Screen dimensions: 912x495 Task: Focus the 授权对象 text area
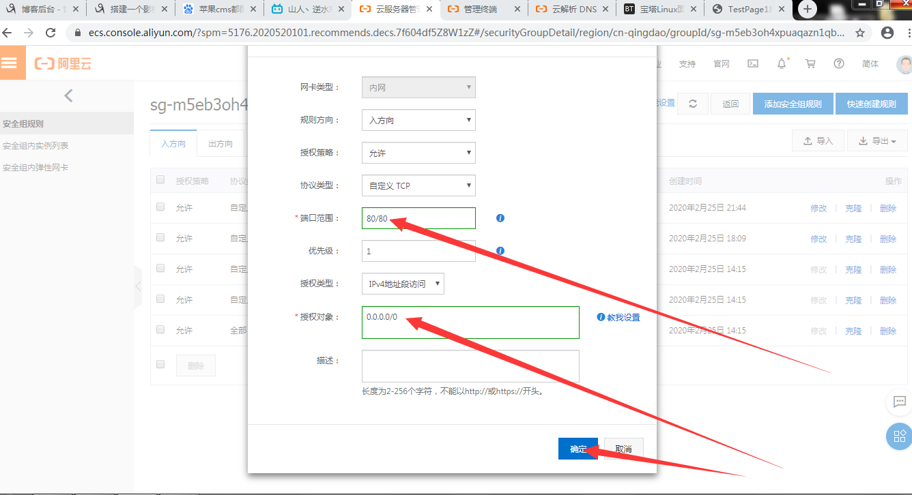coord(470,322)
